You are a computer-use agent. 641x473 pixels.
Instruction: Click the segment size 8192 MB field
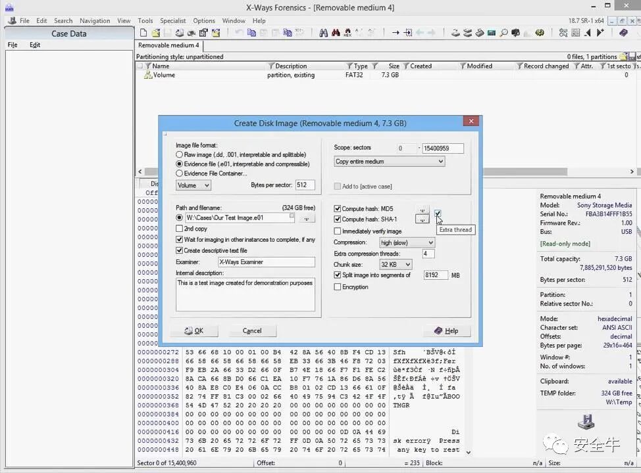pos(436,275)
